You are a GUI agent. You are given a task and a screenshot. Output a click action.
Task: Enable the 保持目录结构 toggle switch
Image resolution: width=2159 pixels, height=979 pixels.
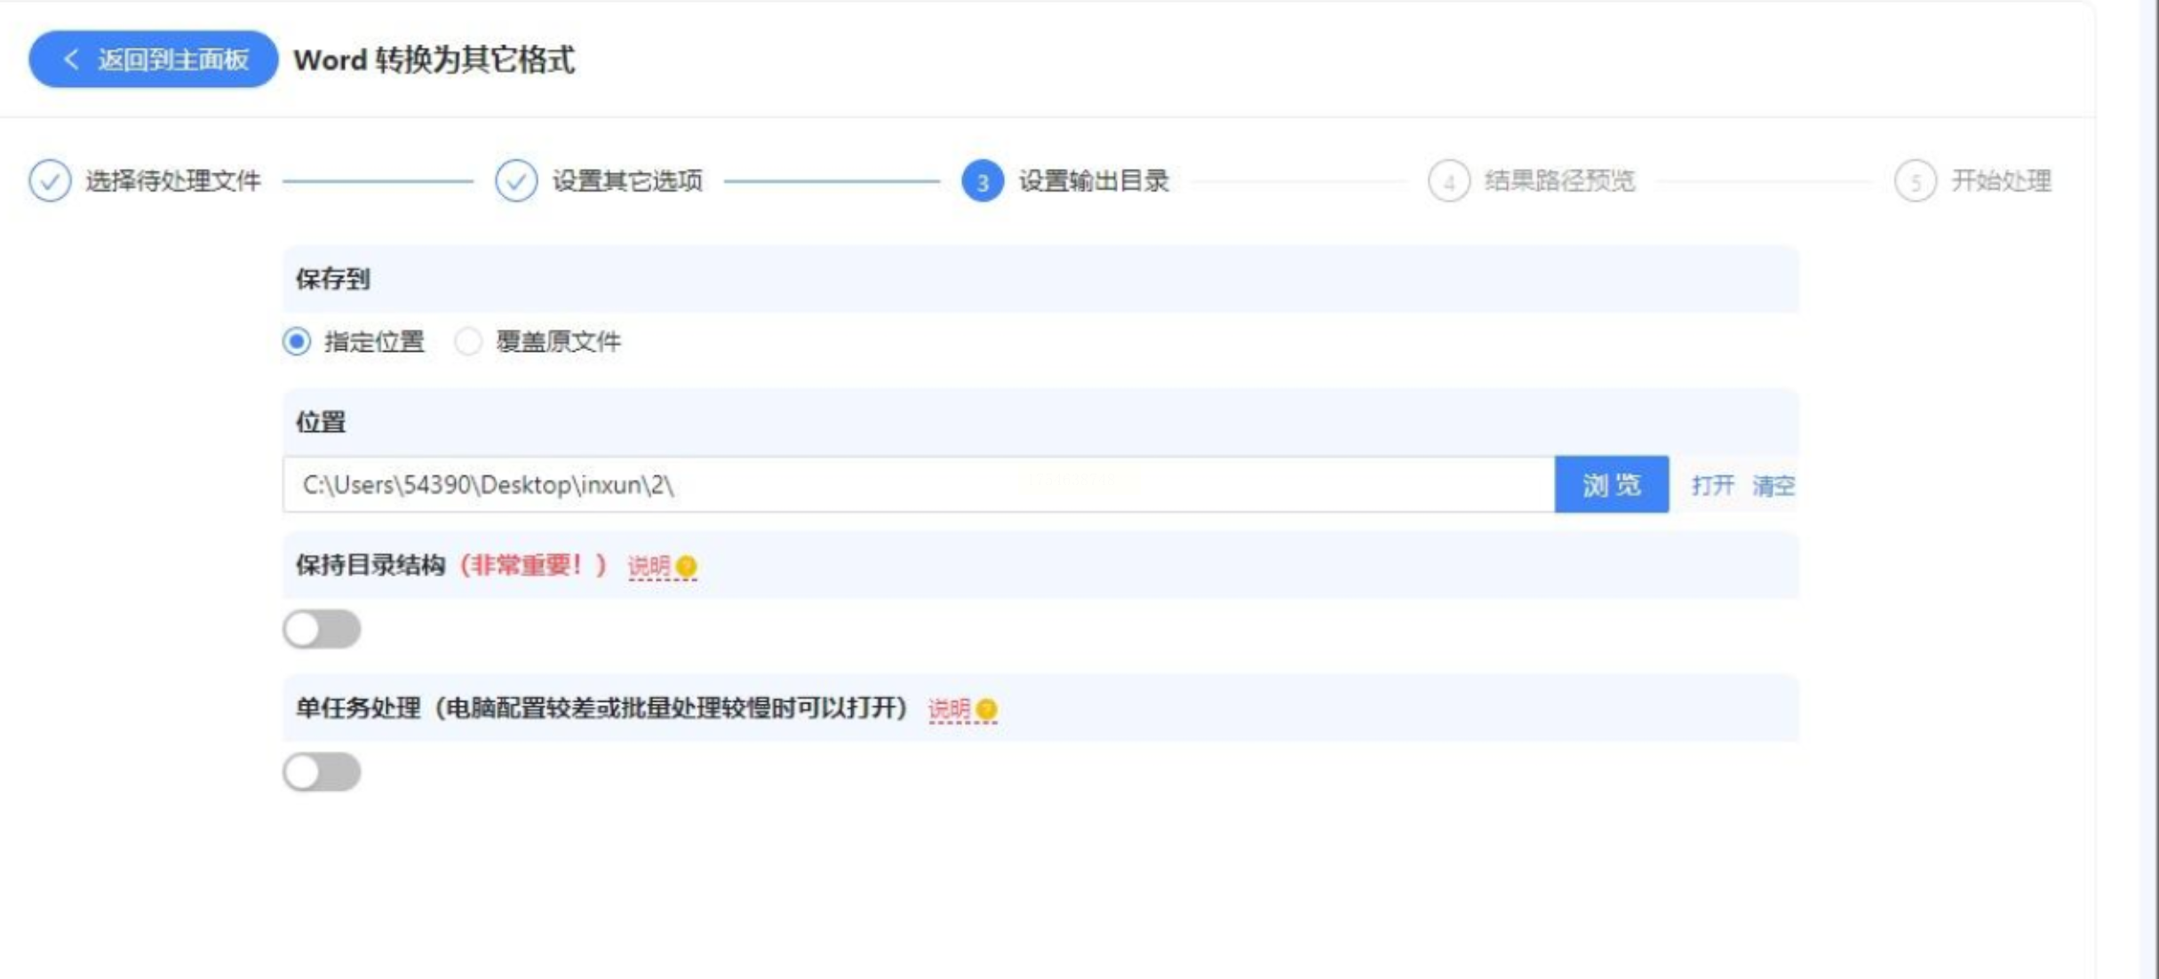click(x=322, y=629)
